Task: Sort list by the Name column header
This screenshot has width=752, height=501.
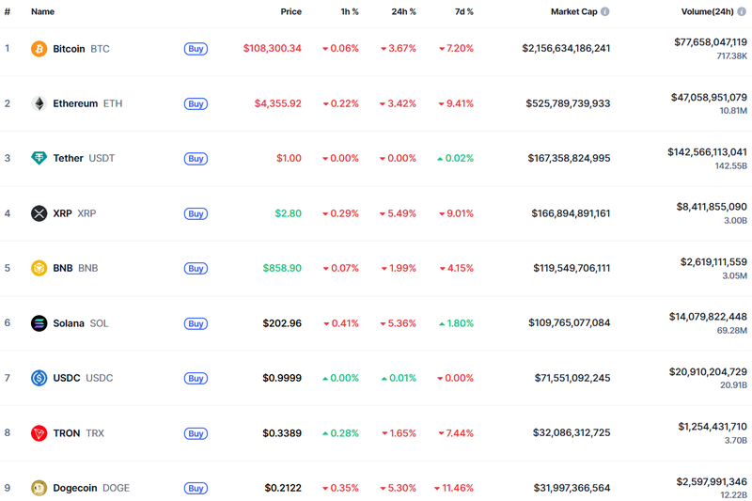Action: [42, 12]
